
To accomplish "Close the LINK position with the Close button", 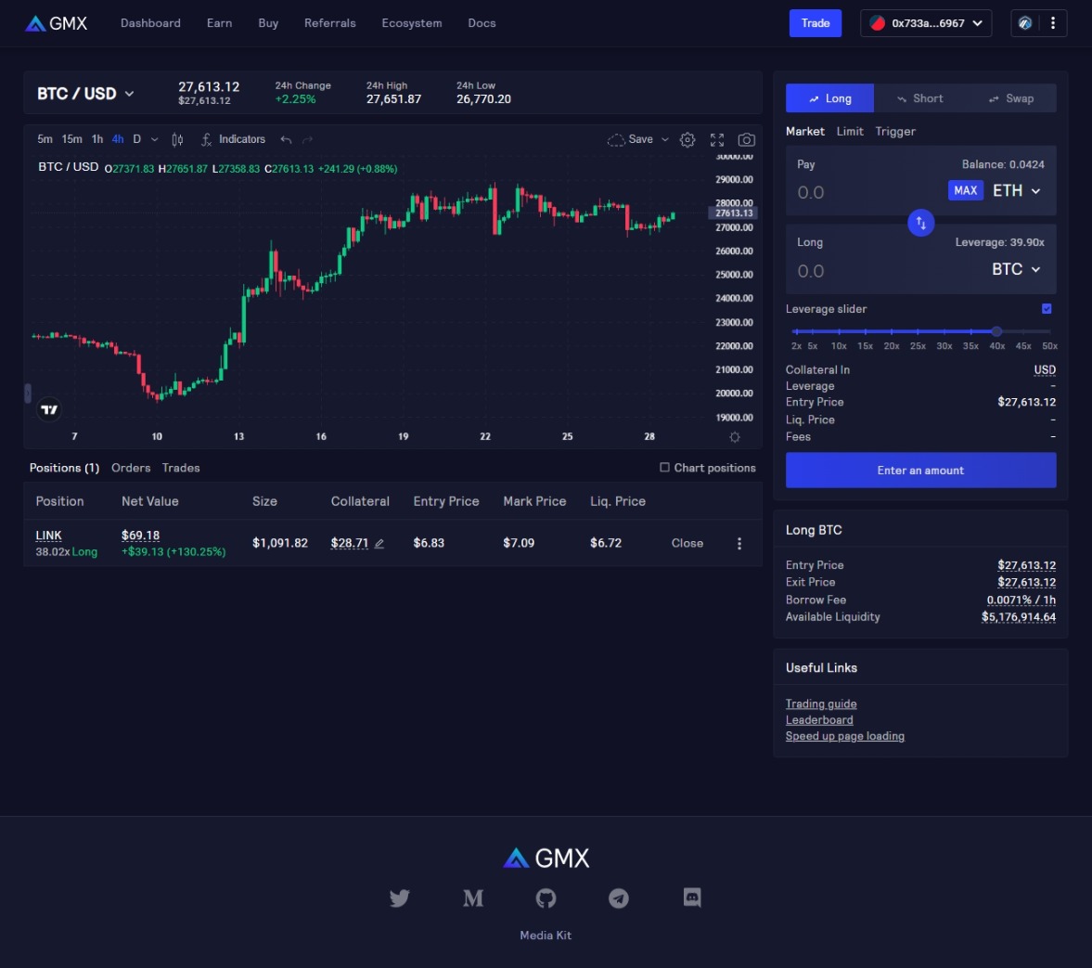I will click(x=687, y=543).
